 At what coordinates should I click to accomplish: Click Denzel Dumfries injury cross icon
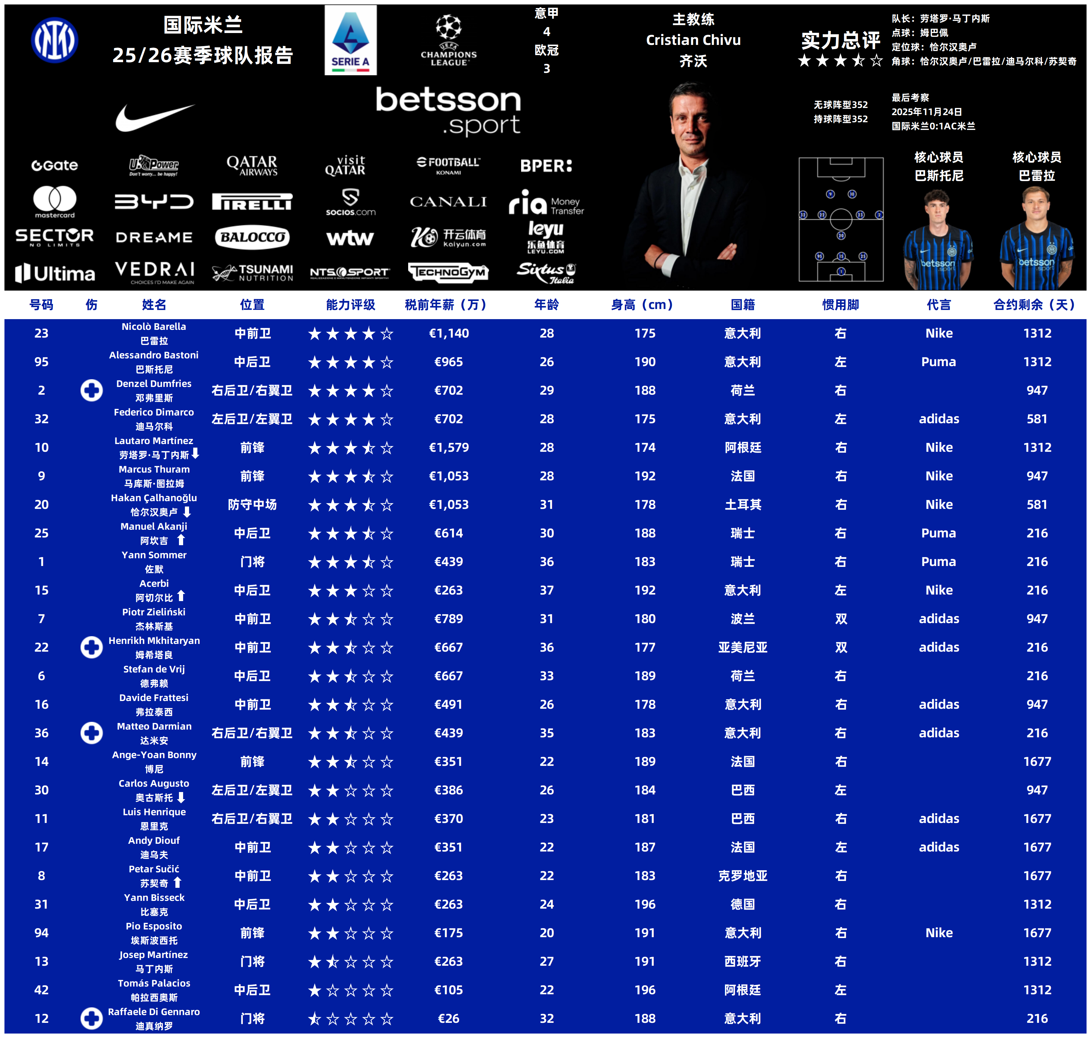click(91, 390)
